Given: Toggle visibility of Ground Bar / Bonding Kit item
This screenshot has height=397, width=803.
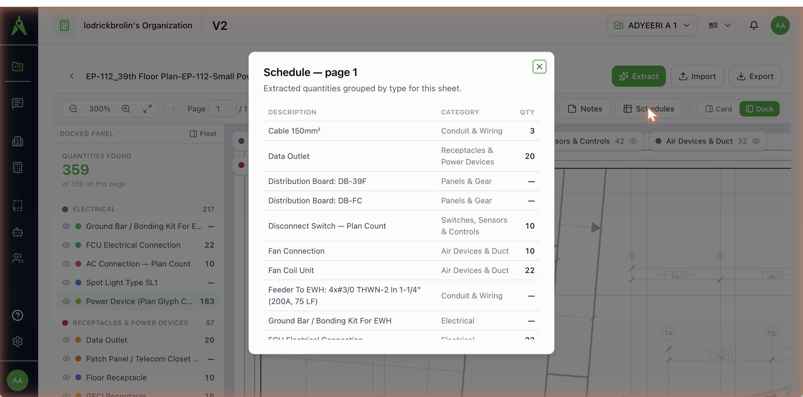Looking at the screenshot, I should (66, 226).
